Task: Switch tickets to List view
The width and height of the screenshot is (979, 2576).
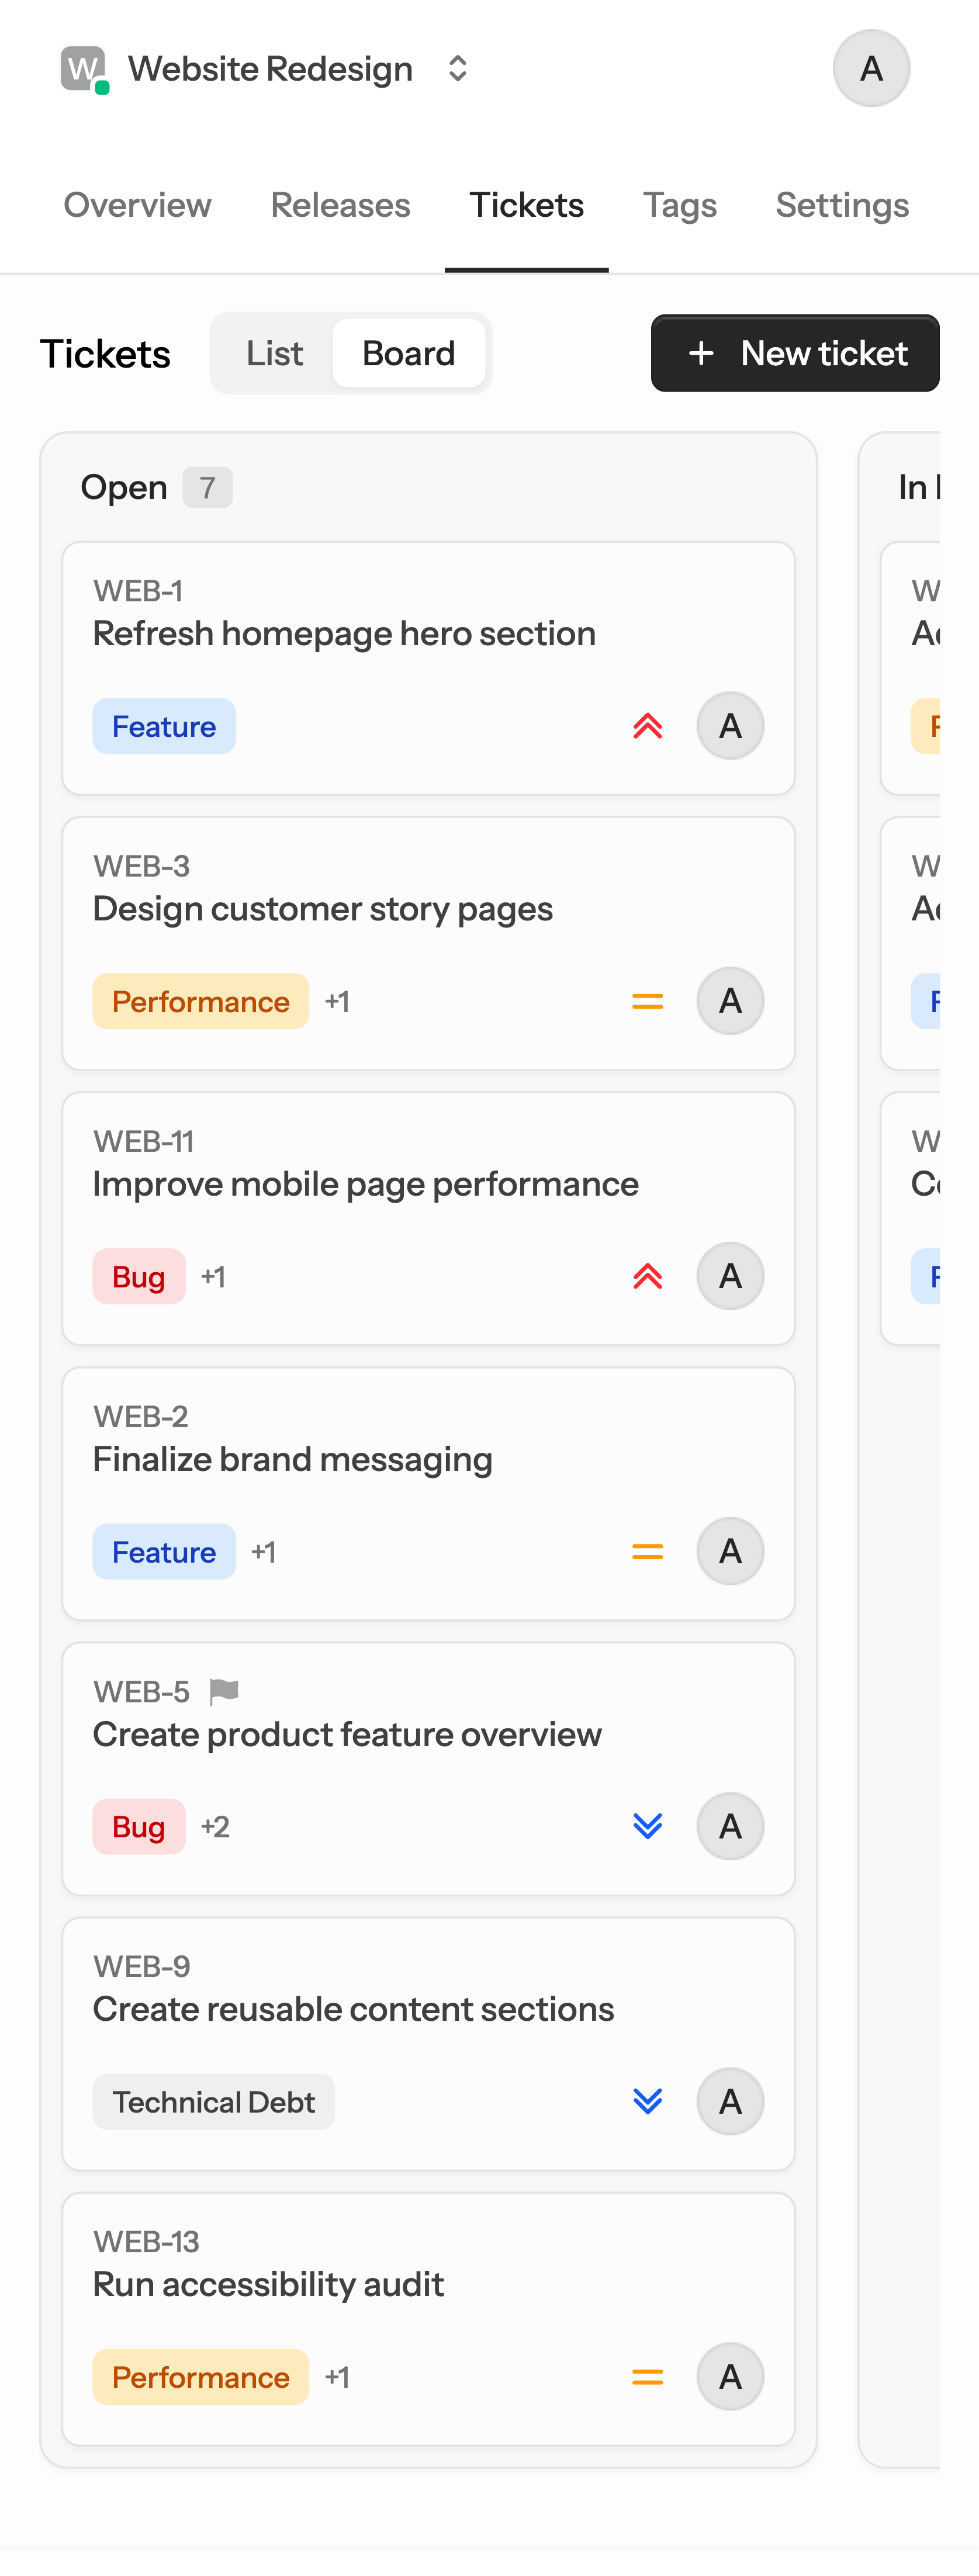Action: pos(274,353)
